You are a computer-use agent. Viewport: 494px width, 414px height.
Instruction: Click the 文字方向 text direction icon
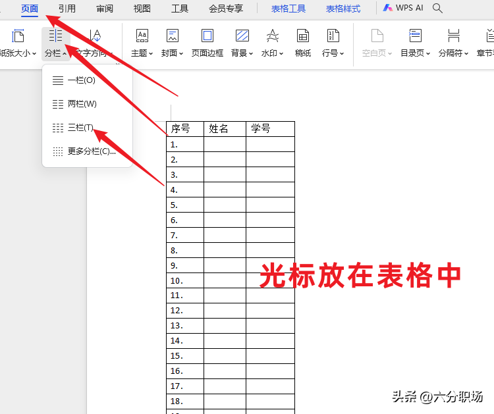tap(95, 36)
